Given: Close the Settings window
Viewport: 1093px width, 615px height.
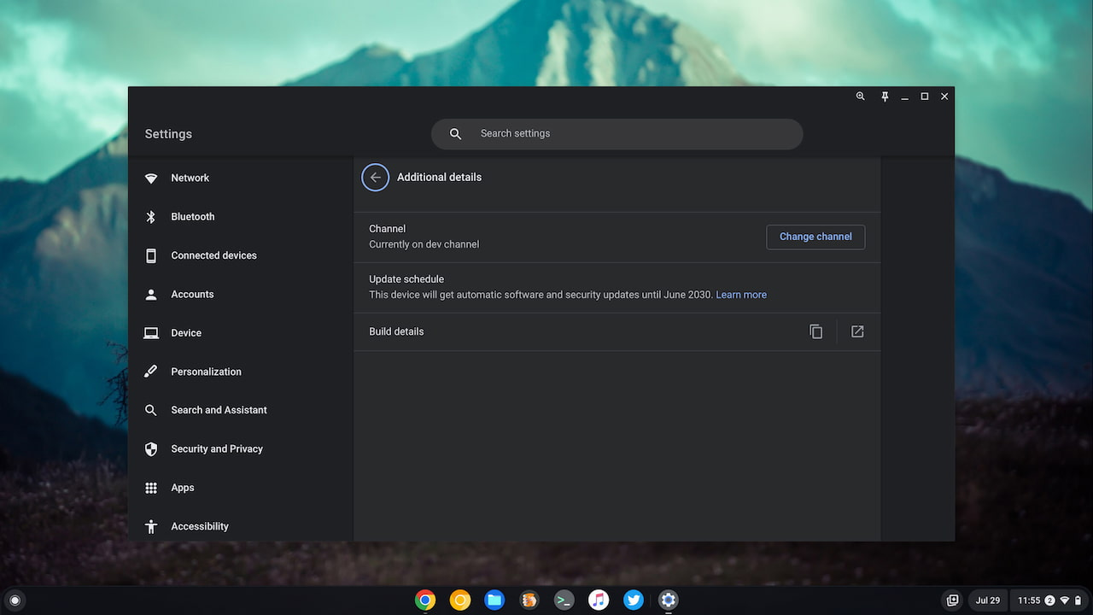Looking at the screenshot, I should [944, 97].
